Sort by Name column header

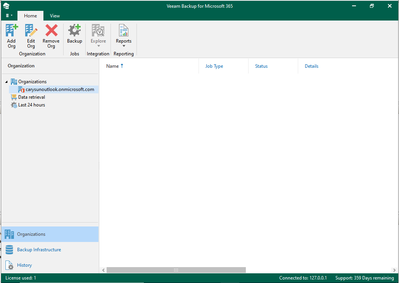(112, 66)
